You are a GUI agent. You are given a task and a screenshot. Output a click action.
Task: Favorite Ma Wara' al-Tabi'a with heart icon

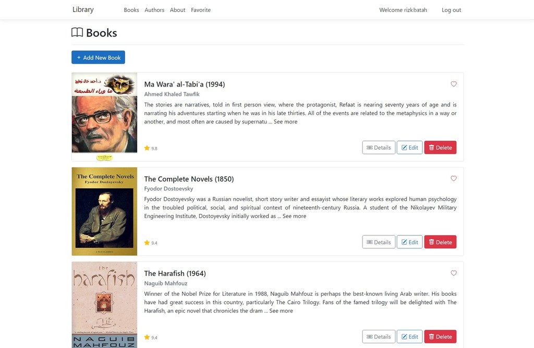454,84
